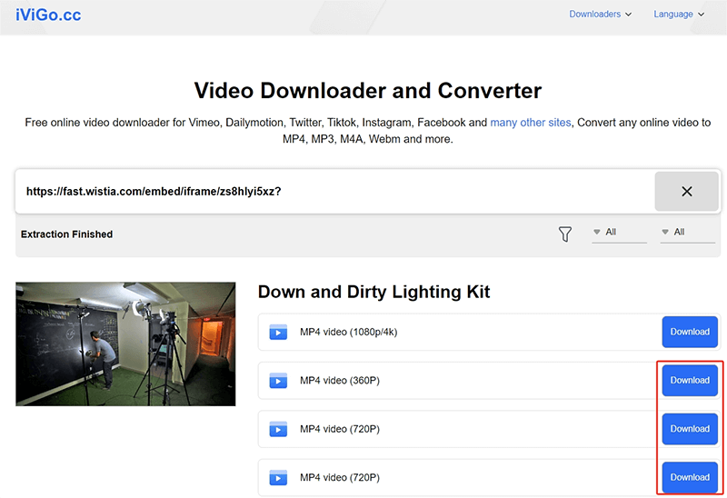Click 'MP4 video (1080p/4k)' label
The height and width of the screenshot is (498, 727).
point(349,332)
